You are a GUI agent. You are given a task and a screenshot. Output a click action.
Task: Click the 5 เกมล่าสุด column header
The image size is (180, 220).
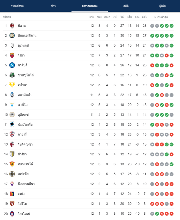161,17
